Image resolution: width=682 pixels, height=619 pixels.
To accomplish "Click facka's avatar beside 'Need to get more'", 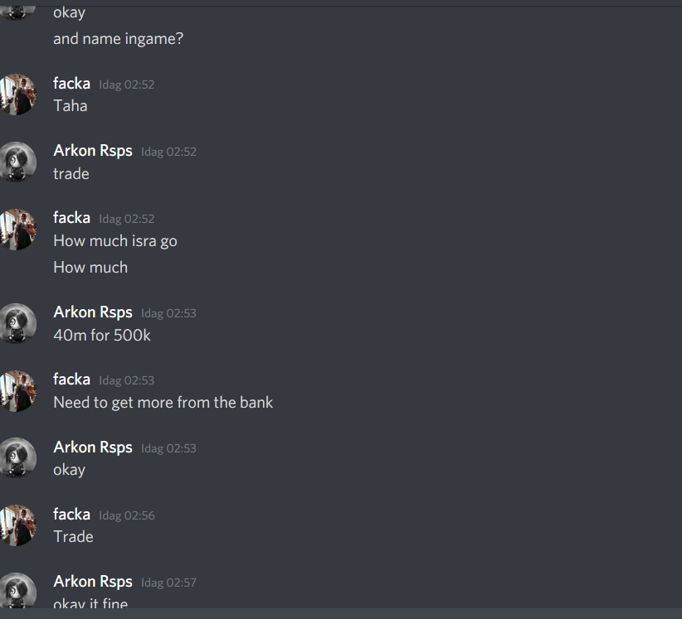I will pos(17,391).
